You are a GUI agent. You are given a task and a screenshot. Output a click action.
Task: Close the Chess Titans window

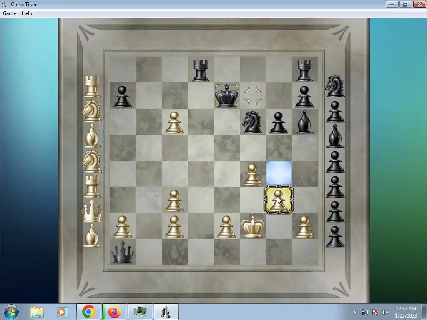point(419,4)
